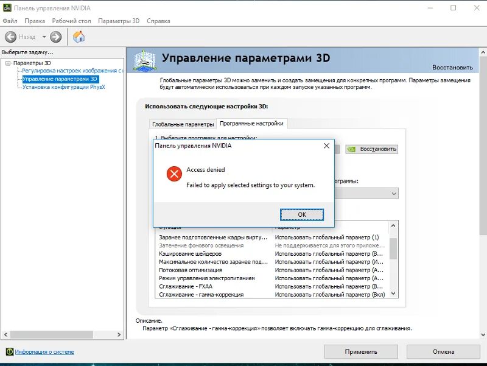Select the Заранее подготовленные кадры row
This screenshot has height=366, width=487.
[272, 238]
